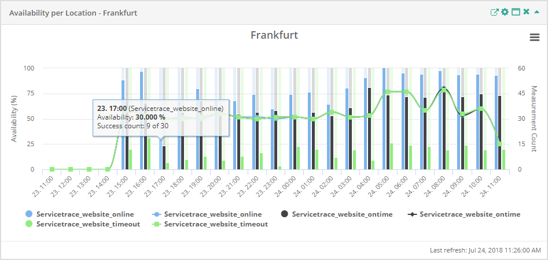The width and height of the screenshot is (548, 260).
Task: Open widget settings gear
Action: (x=505, y=13)
